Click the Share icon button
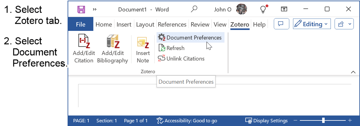The image size is (360, 126). coord(341,24)
